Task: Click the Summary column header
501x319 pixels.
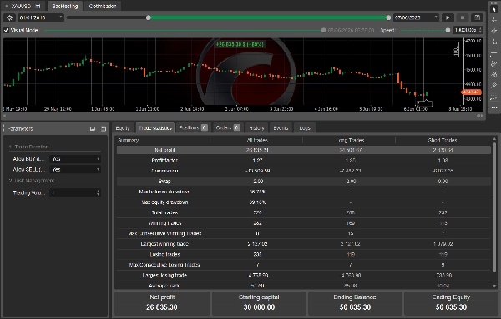Action: 128,140
